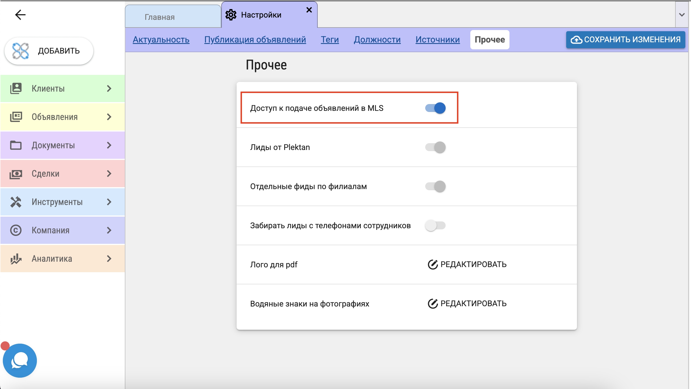
Task: Click the Инструменты tools icon
Action: click(x=16, y=202)
